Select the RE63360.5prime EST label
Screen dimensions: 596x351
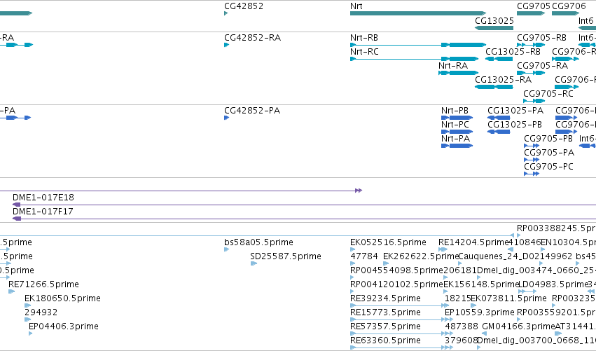[x=385, y=340]
